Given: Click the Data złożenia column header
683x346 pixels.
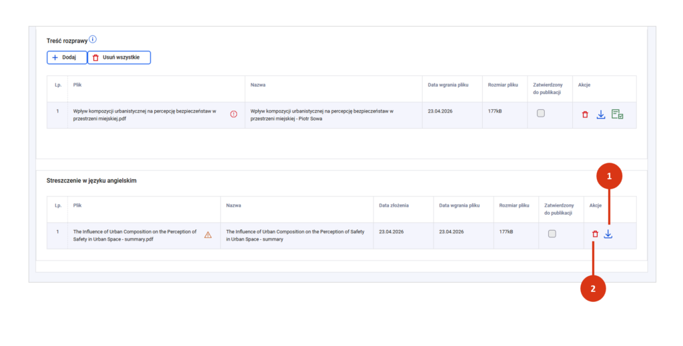Looking at the screenshot, I should [x=394, y=205].
